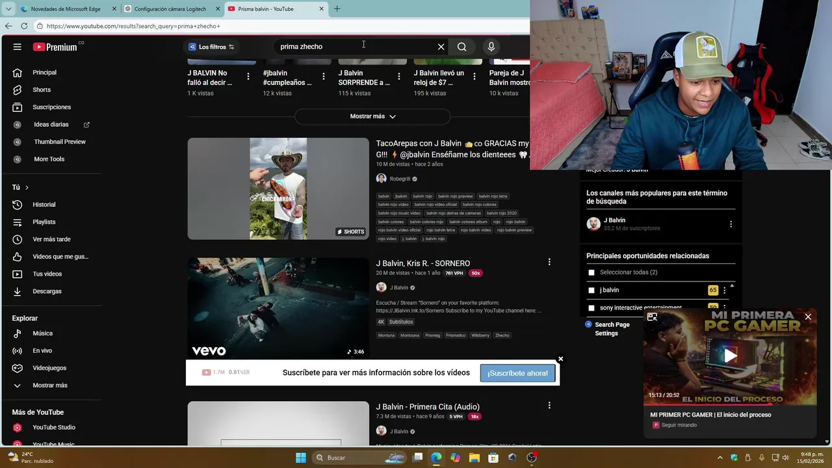Open the Historial icon

point(18,205)
